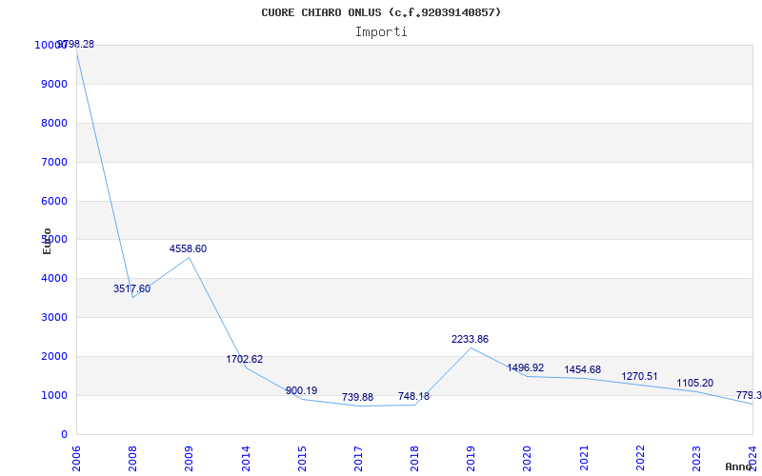Click the 2023 x-axis year label
The width and height of the screenshot is (762, 476).
tap(696, 458)
